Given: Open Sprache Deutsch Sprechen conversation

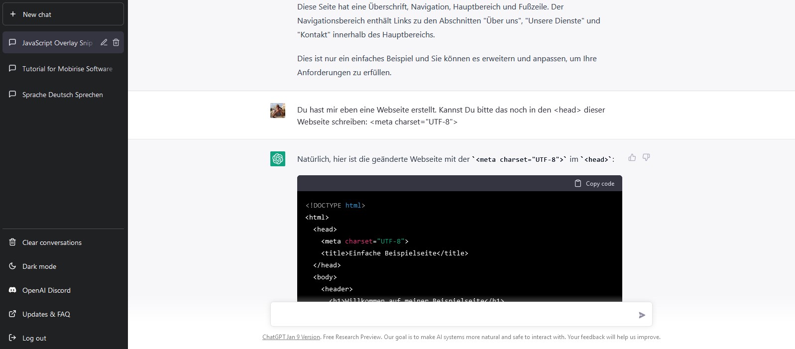Looking at the screenshot, I should [x=63, y=95].
